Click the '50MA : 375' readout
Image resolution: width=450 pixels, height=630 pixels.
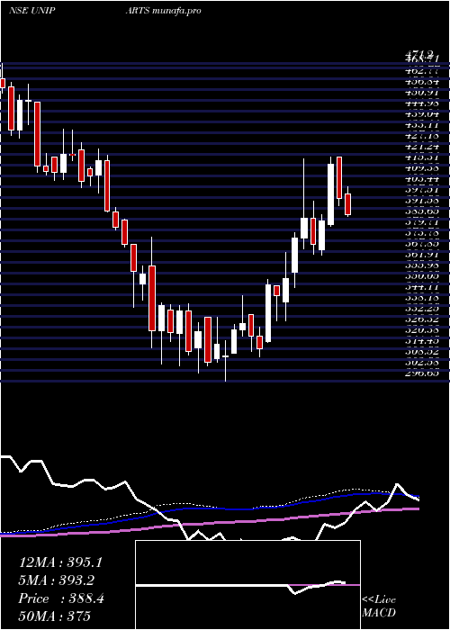click(x=54, y=616)
